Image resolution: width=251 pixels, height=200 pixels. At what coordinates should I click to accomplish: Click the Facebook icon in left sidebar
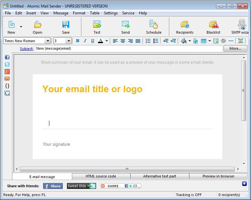7,57
